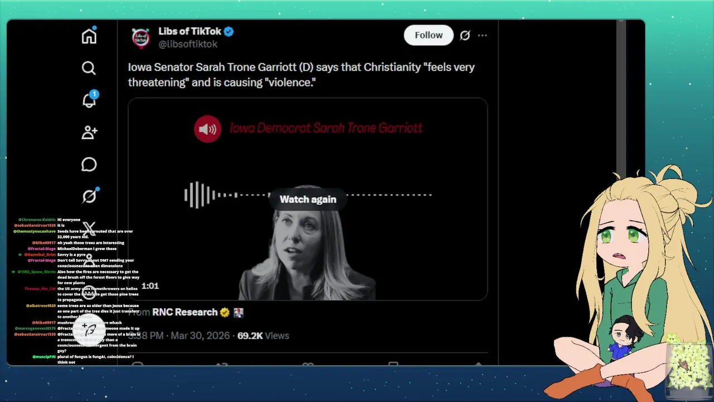This screenshot has width=714, height=402.
Task: Open the Libs of TikTok display name
Action: tap(190, 31)
